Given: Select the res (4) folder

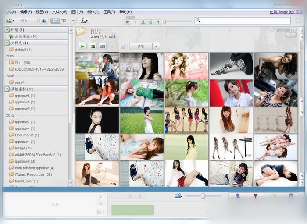Looking at the screenshot, I should point(36,82).
